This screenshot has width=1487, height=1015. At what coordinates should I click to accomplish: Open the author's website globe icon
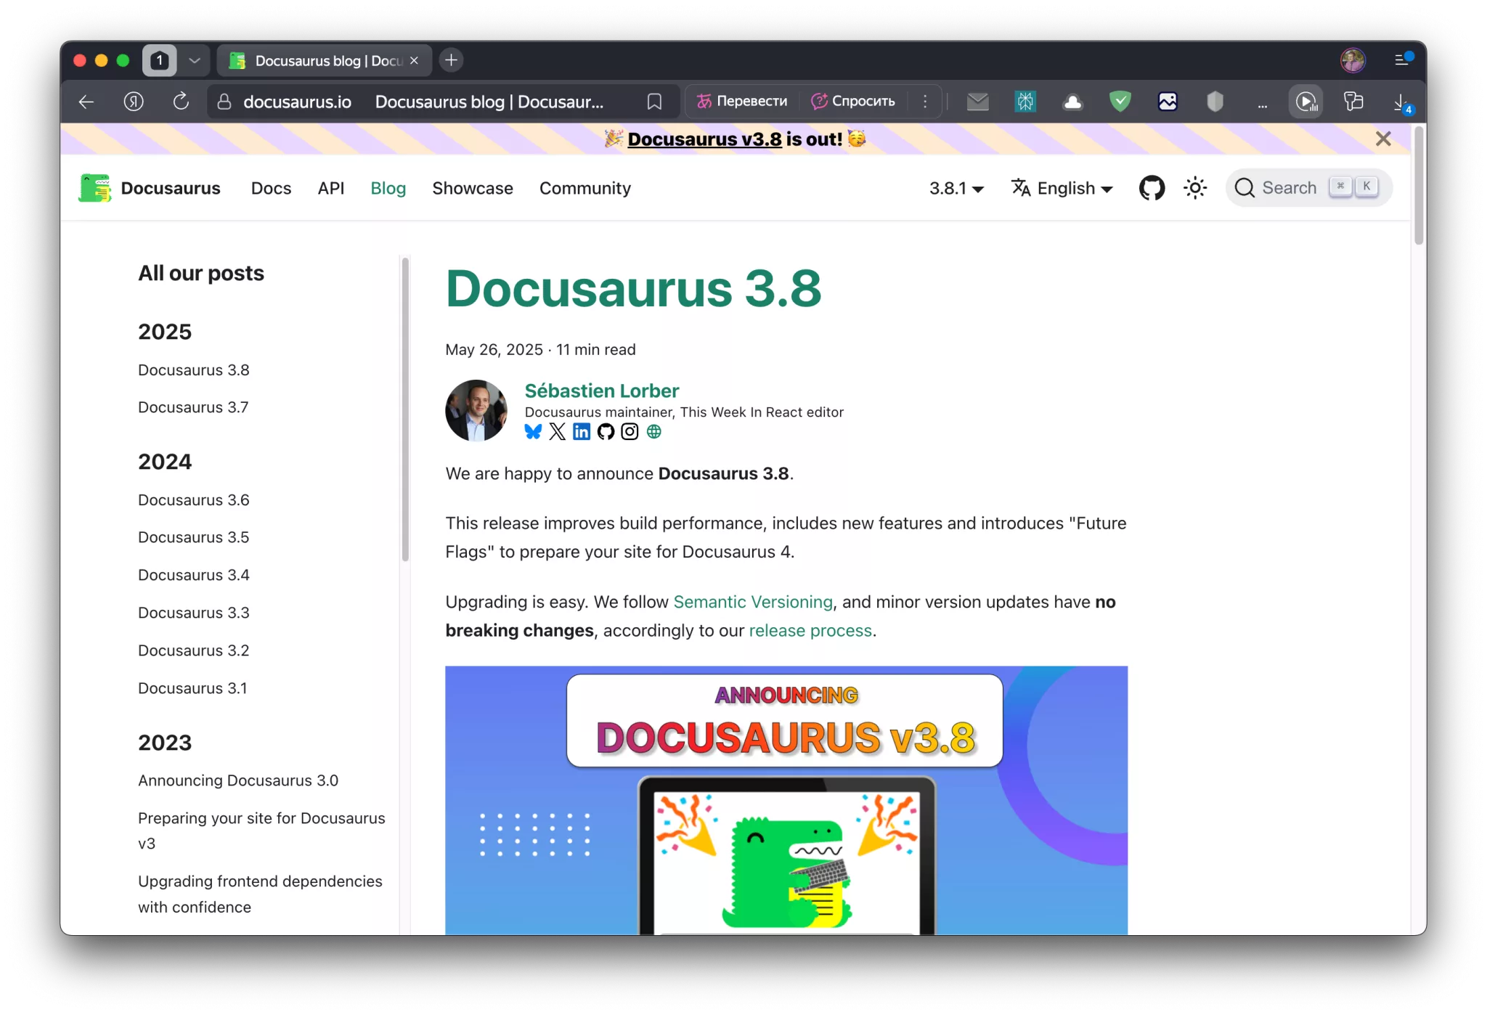coord(654,432)
